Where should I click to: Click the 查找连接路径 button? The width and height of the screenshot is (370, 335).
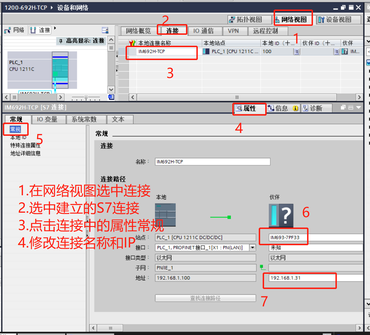tap(205, 298)
